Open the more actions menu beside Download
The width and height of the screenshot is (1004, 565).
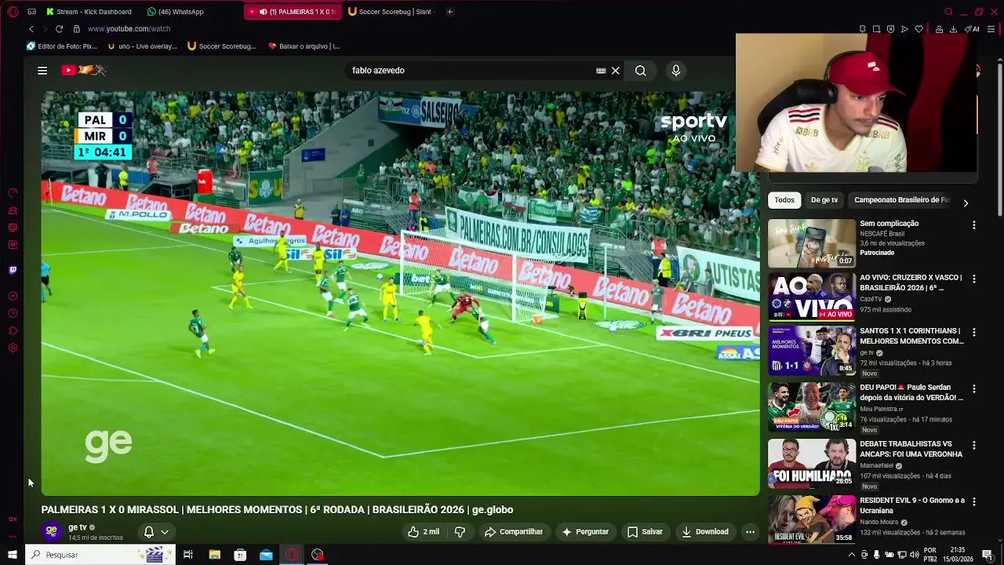tap(750, 532)
